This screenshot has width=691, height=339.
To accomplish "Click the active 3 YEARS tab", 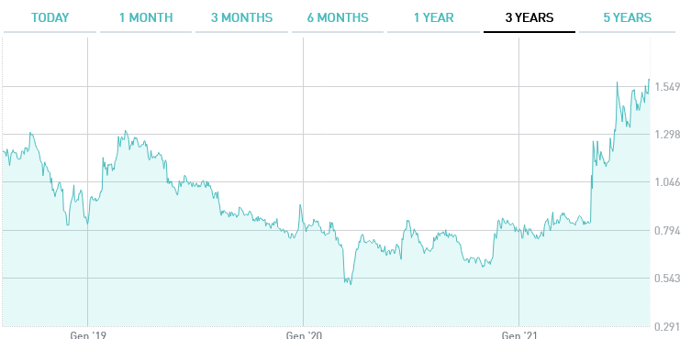I will (x=529, y=17).
